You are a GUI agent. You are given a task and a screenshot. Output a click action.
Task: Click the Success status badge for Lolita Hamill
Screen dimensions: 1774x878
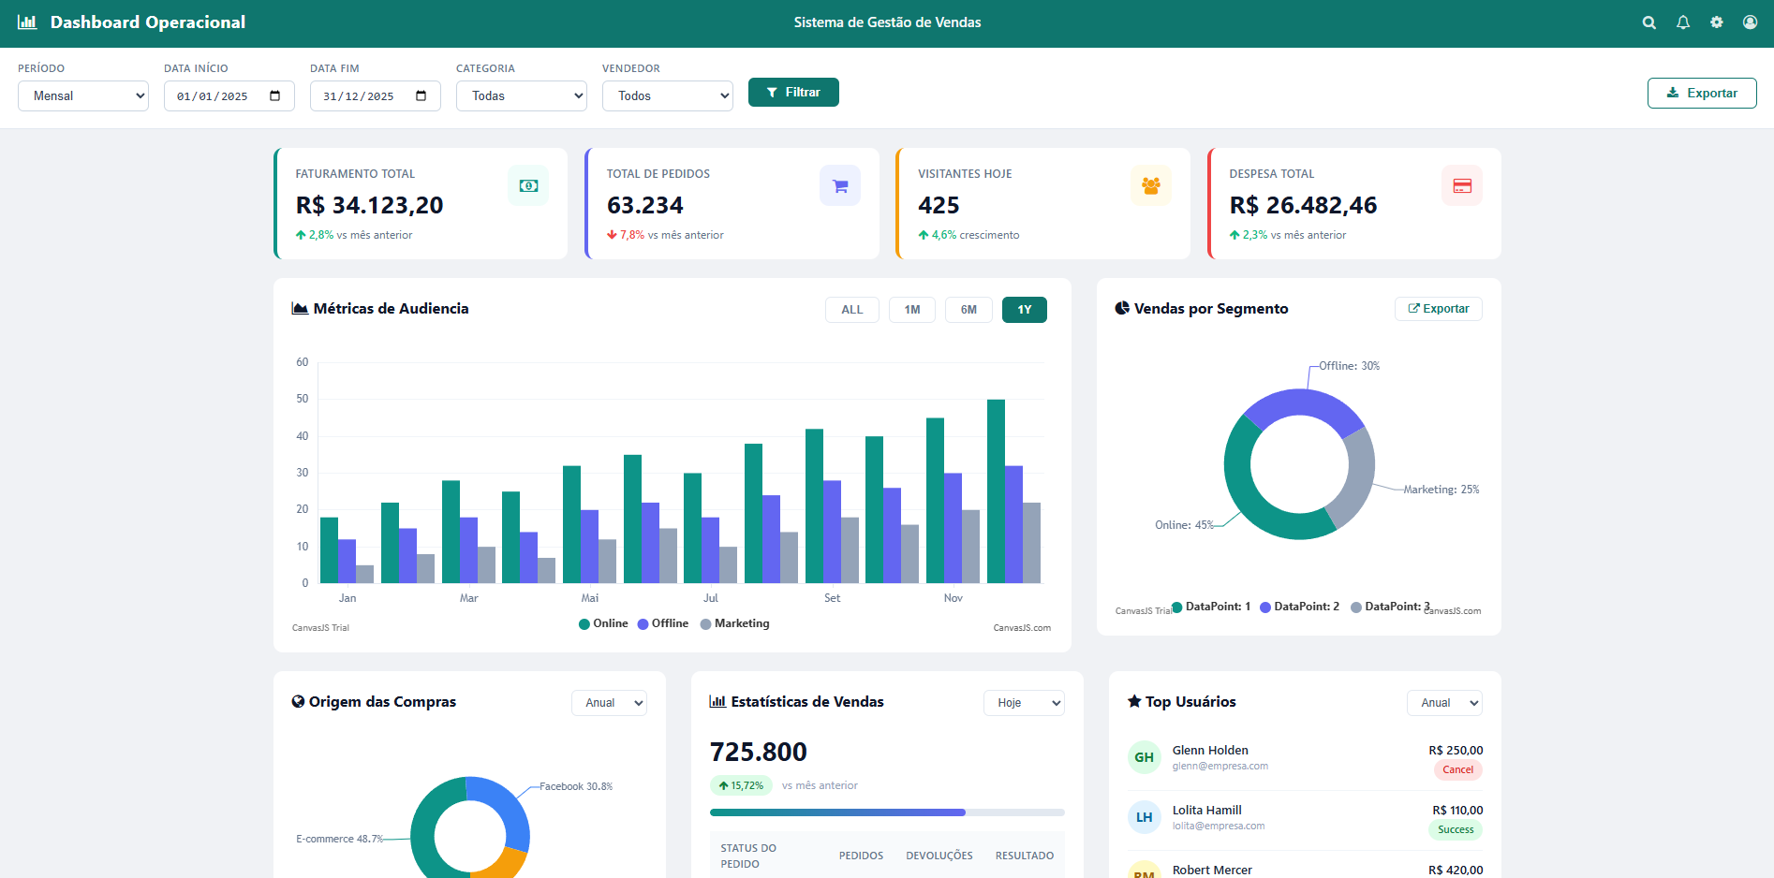click(x=1456, y=830)
